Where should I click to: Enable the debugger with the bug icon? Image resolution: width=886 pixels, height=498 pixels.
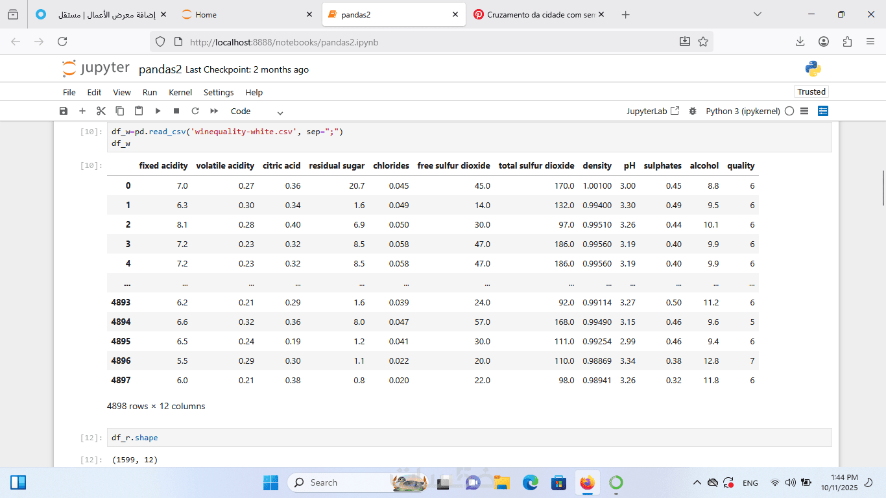click(x=693, y=111)
